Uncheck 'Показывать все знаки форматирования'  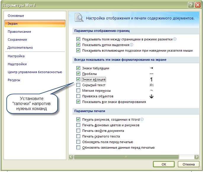78,102
